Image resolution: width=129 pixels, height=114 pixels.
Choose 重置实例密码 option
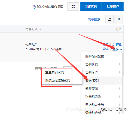(55, 72)
